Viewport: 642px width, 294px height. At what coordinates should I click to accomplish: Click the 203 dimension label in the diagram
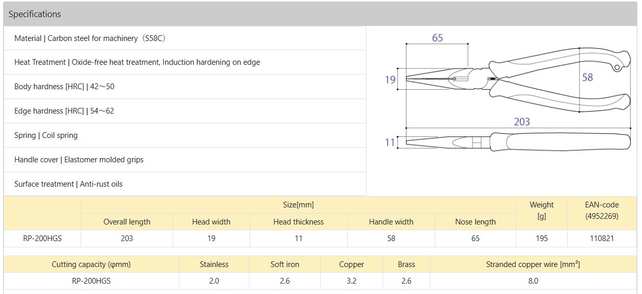(521, 122)
